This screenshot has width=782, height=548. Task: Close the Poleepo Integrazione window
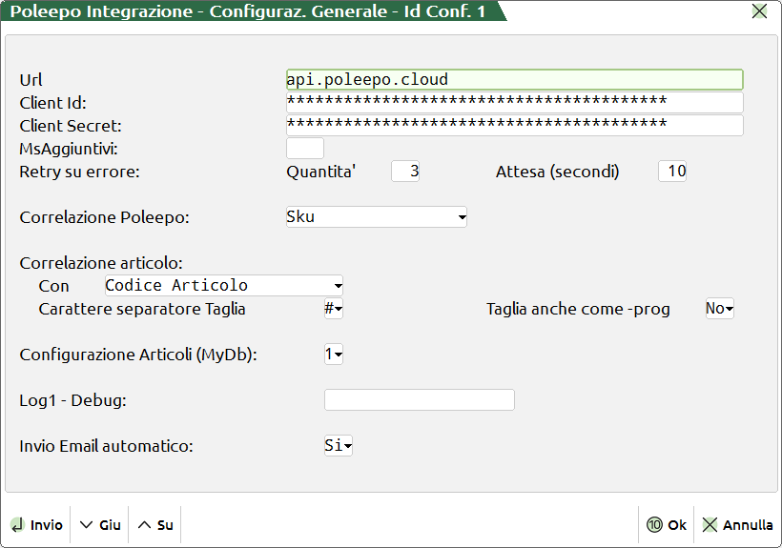[759, 11]
